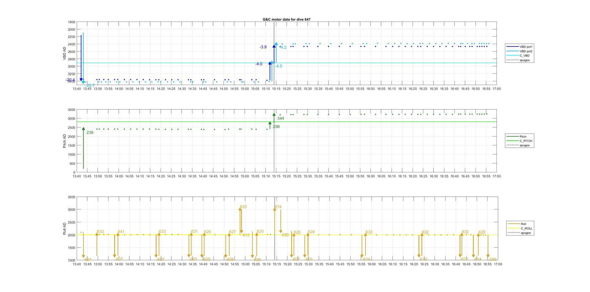Click the "-615" roll data label
Viewport: 590px width, 292px height.
[245, 235]
